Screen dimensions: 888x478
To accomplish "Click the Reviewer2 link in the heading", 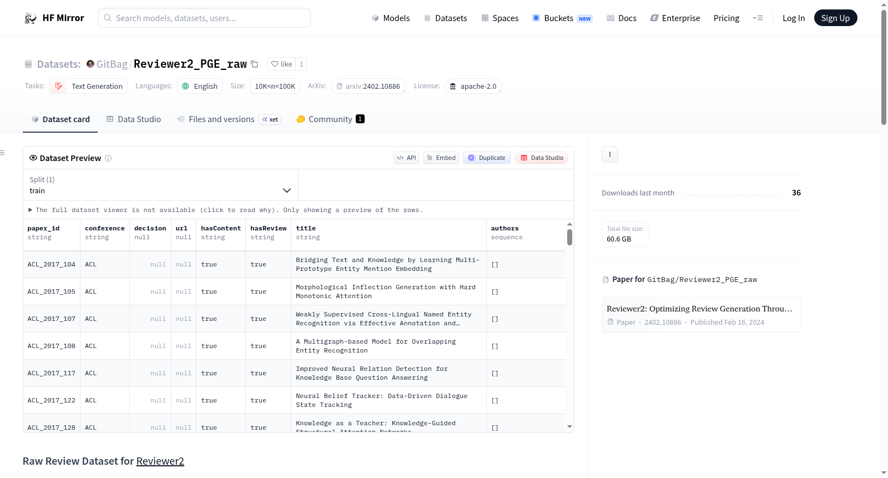I will (160, 461).
